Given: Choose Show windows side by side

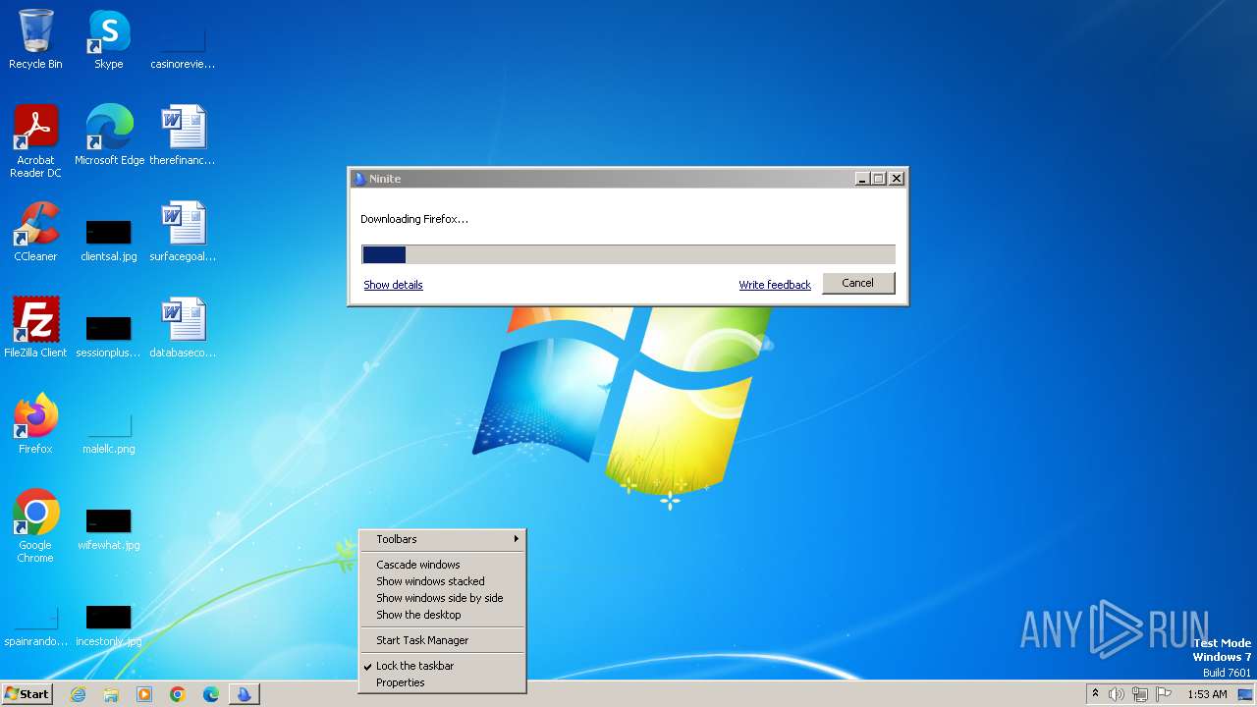Looking at the screenshot, I should (443, 598).
